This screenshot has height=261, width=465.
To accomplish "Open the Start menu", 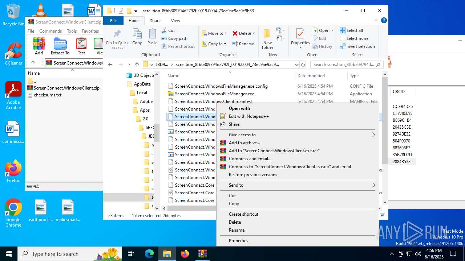I will [x=9, y=254].
